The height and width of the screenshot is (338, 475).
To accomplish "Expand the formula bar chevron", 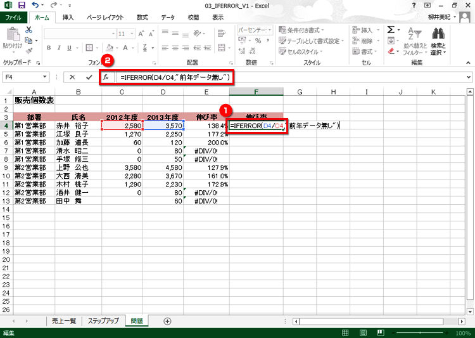I will point(469,77).
